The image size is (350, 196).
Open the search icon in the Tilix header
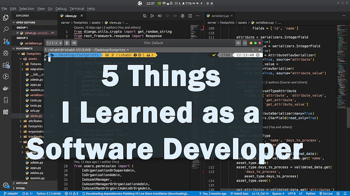[238, 43]
